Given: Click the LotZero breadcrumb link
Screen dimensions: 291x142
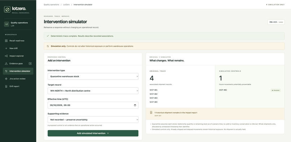Looking at the screenshot, I should click(66, 5).
